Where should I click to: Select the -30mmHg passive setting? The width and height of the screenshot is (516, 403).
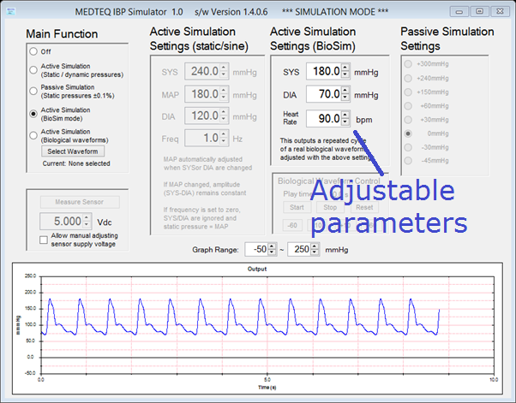click(408, 147)
